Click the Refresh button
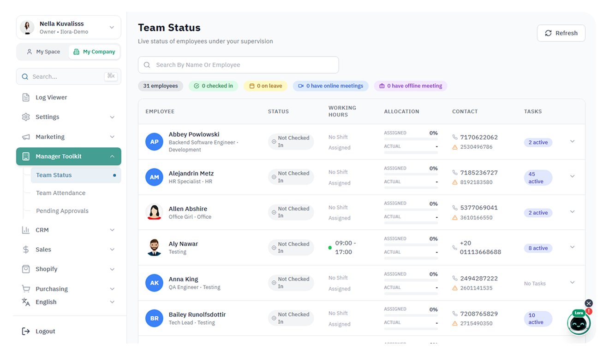The width and height of the screenshot is (609, 355). (x=561, y=33)
